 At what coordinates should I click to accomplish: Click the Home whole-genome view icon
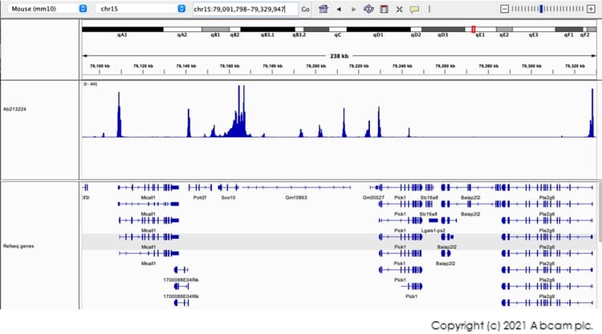tap(323, 9)
